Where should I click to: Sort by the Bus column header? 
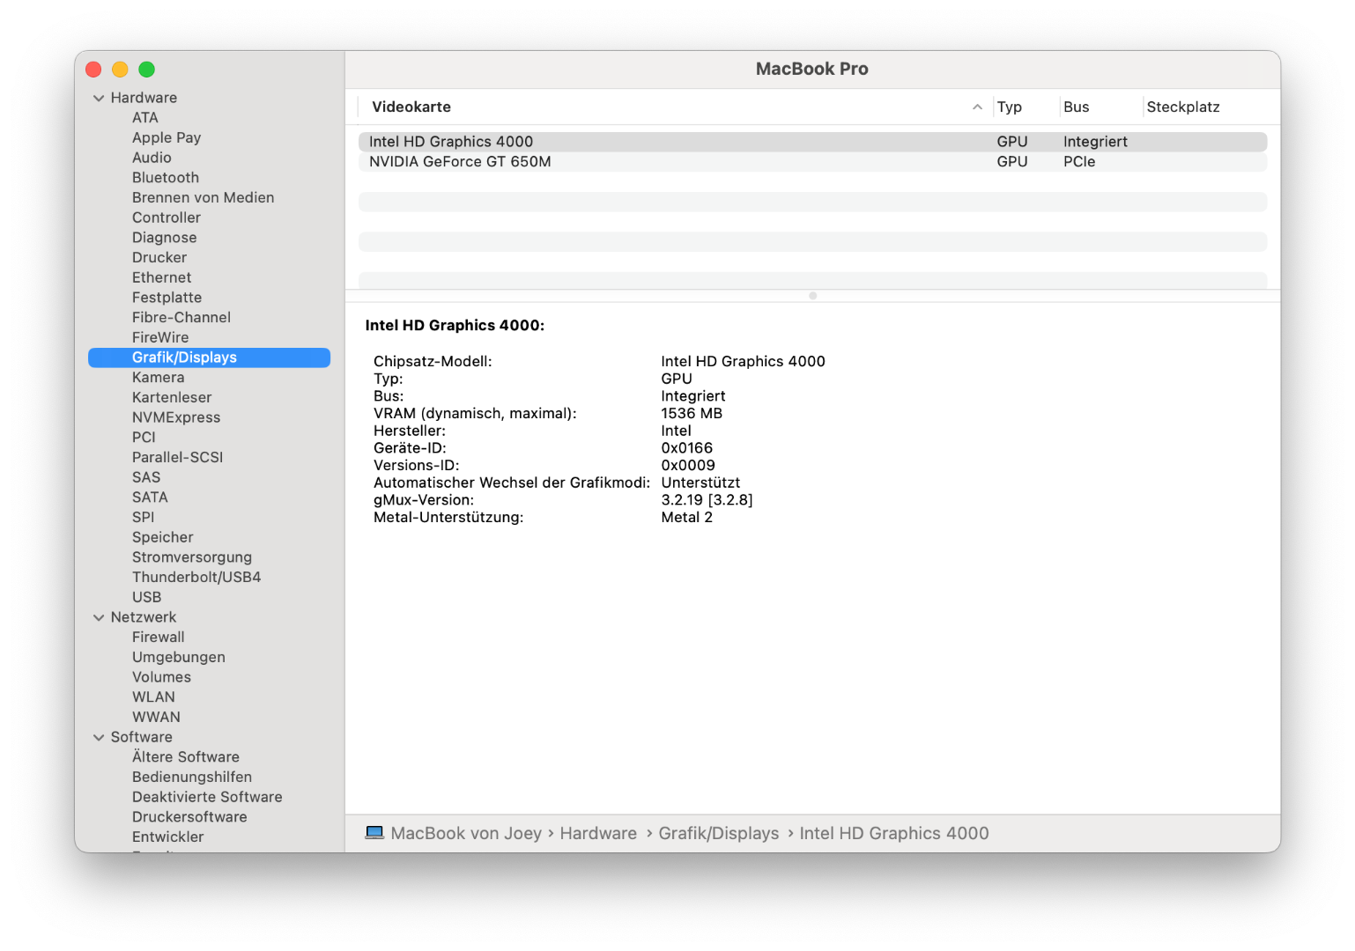coord(1077,107)
